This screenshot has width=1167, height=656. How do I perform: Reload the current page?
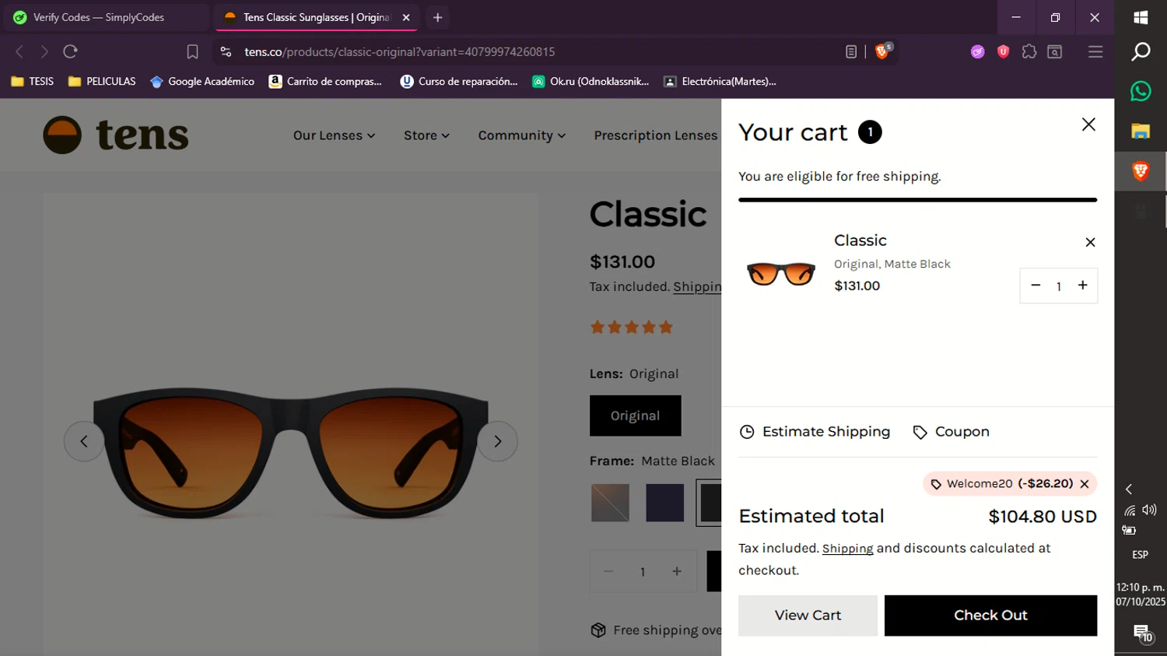coord(70,51)
